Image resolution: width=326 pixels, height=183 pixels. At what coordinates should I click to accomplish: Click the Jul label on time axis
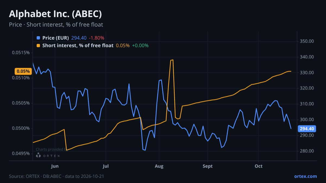pos(106,166)
